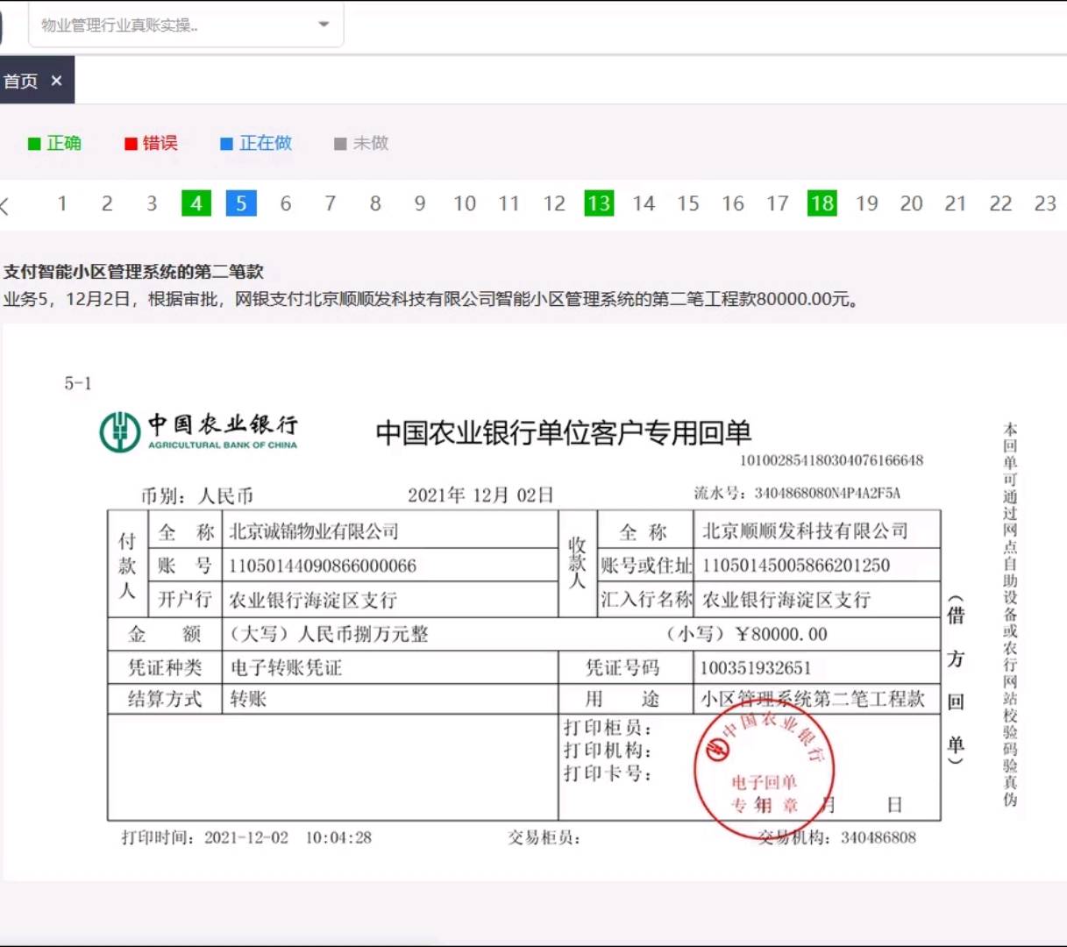Click payee account 11050145005866201250
Screen dimensions: 1067x947
[x=796, y=566]
